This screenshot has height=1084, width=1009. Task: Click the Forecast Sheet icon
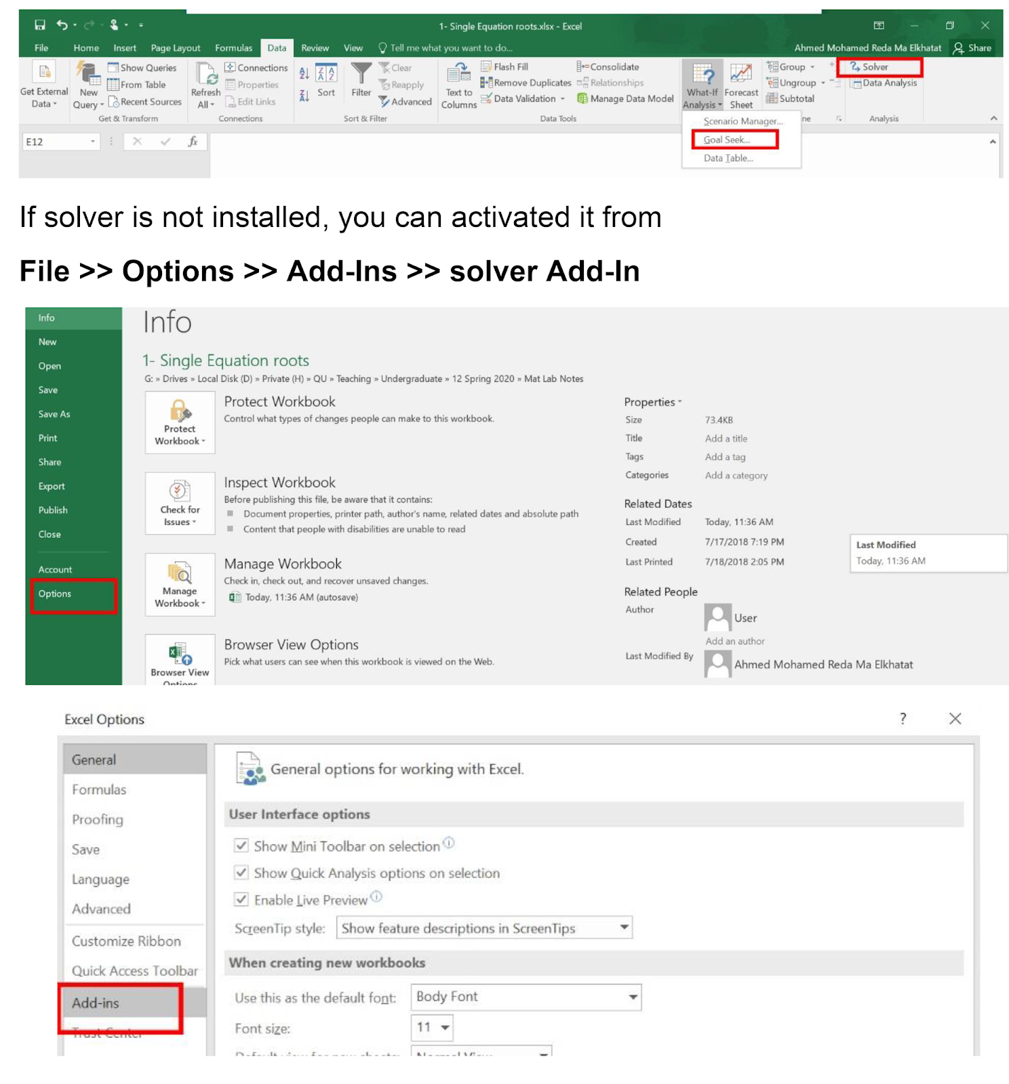[x=740, y=72]
